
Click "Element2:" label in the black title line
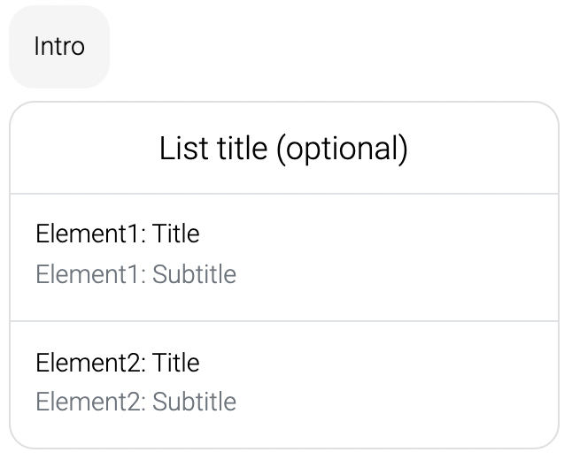[91, 363]
